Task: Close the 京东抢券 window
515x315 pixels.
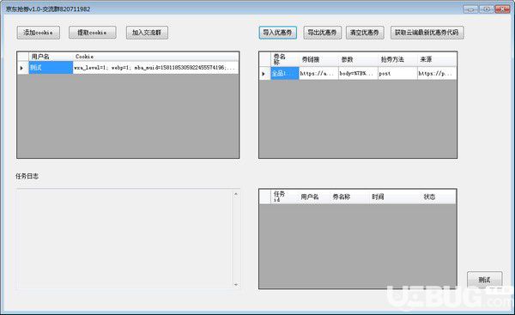Action: coord(502,9)
